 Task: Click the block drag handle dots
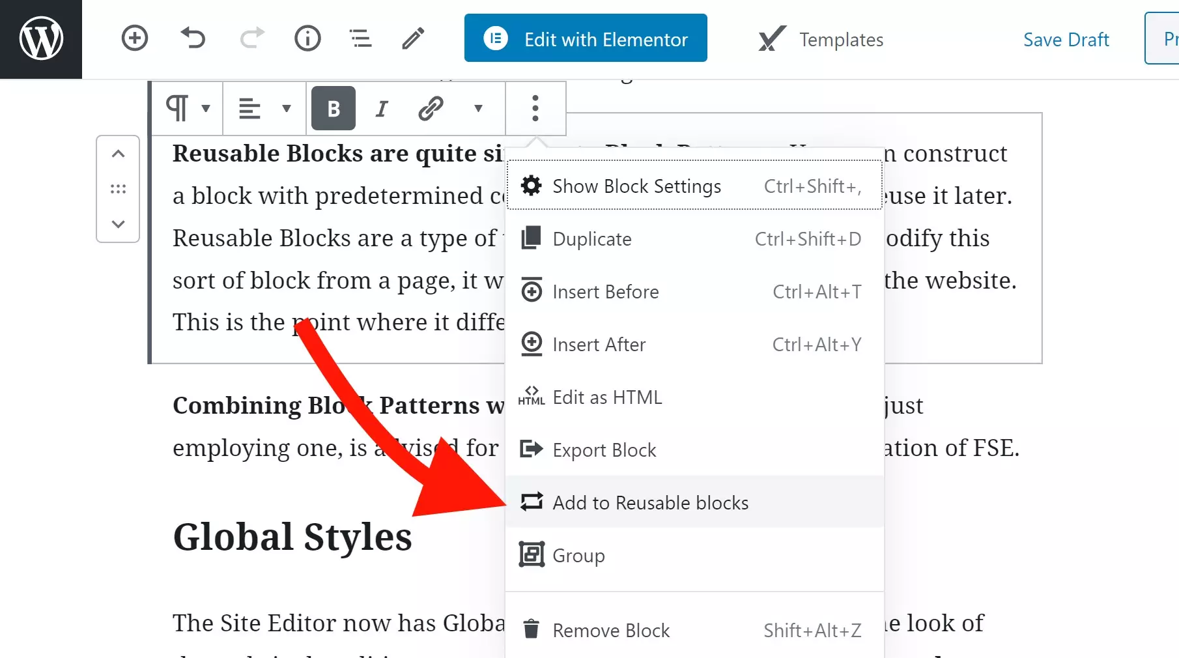pos(118,189)
